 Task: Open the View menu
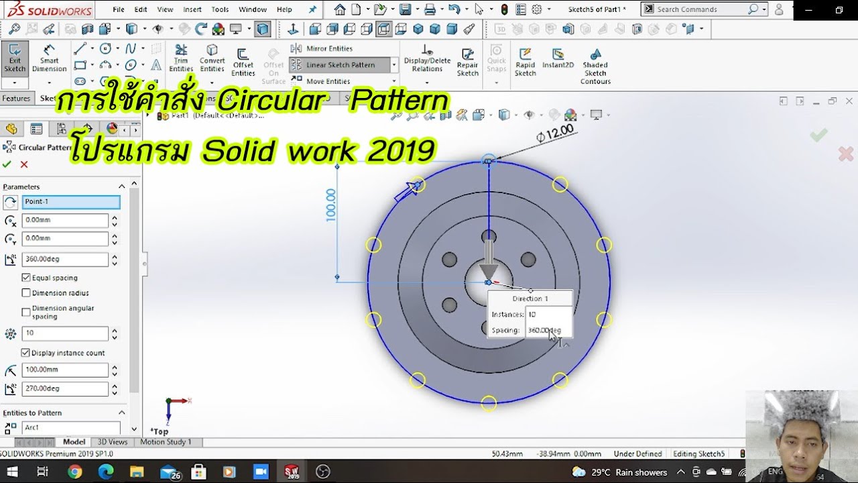point(165,9)
